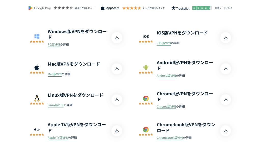This screenshot has width=261, height=145.
Task: Click the Linux VPN download arrow icon
Action: point(117,100)
